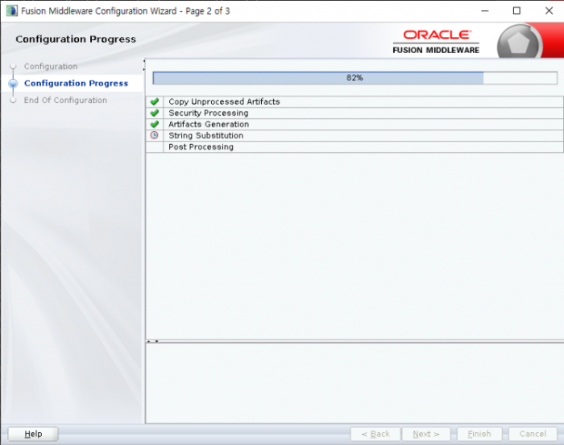The height and width of the screenshot is (445, 564).
Task: Click inside the lower message log pane
Action: click(355, 383)
